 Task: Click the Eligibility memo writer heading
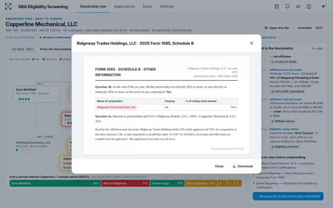284,129
